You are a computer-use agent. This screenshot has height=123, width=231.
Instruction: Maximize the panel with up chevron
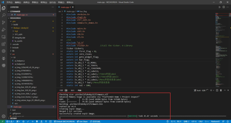click(x=225, y=90)
